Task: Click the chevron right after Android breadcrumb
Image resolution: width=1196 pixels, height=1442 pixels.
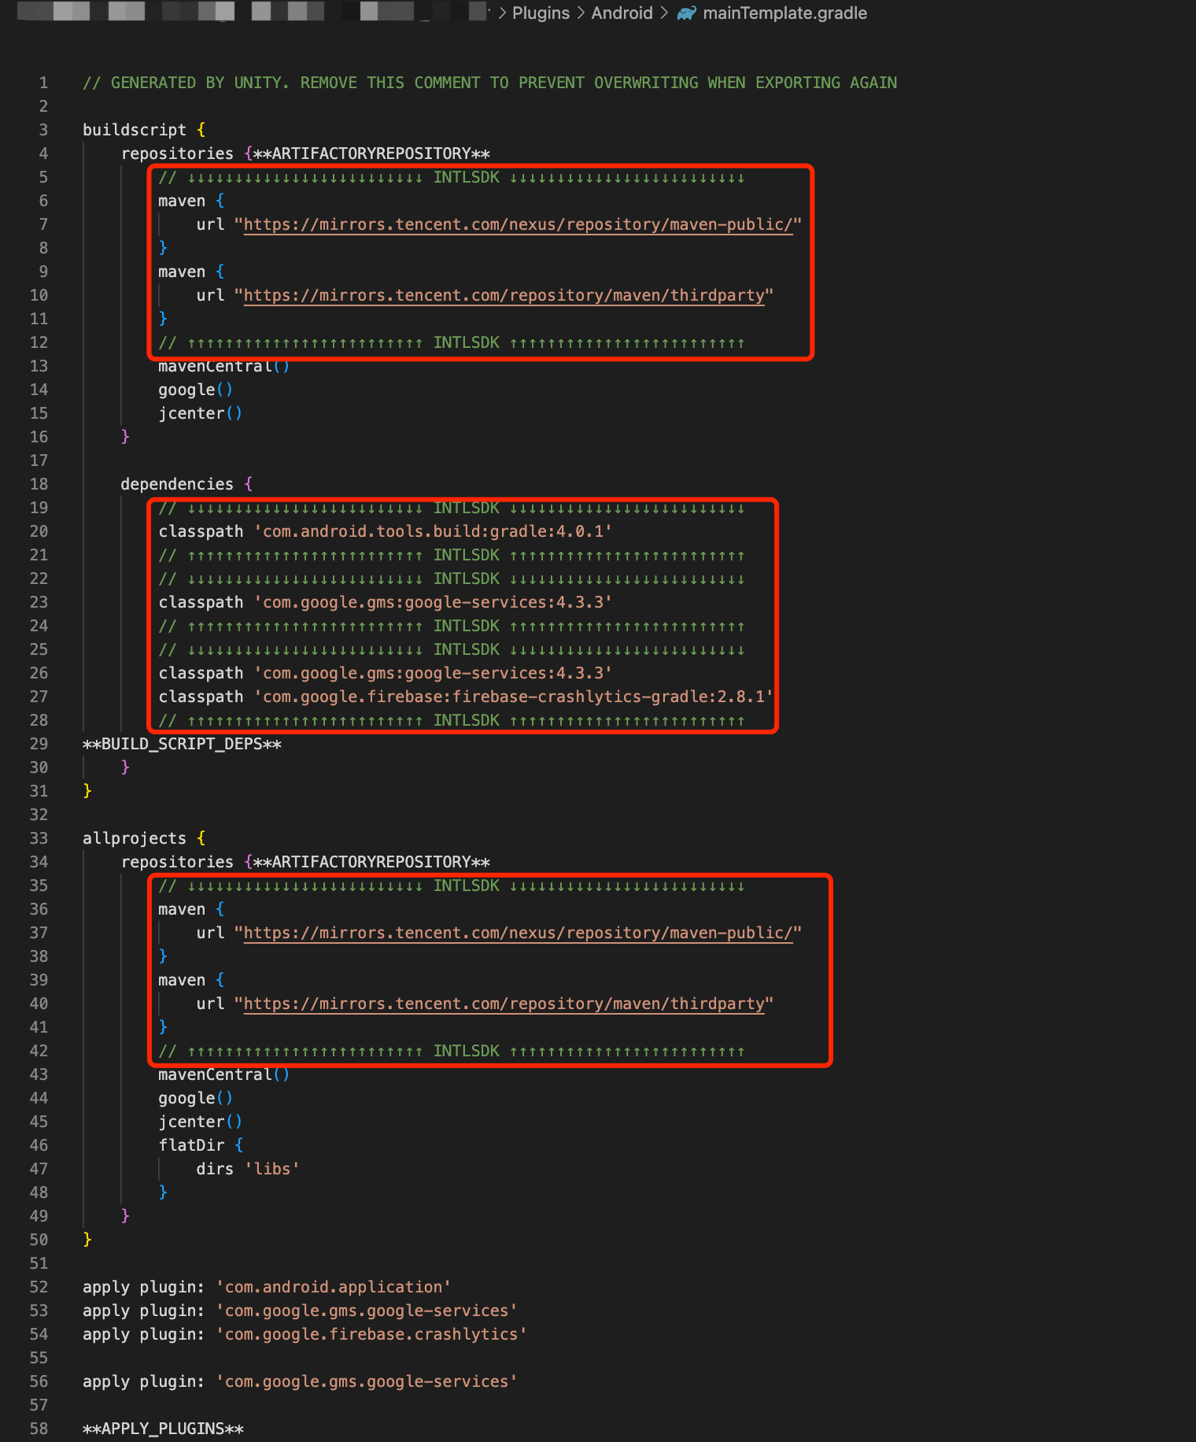Action: pos(664,13)
